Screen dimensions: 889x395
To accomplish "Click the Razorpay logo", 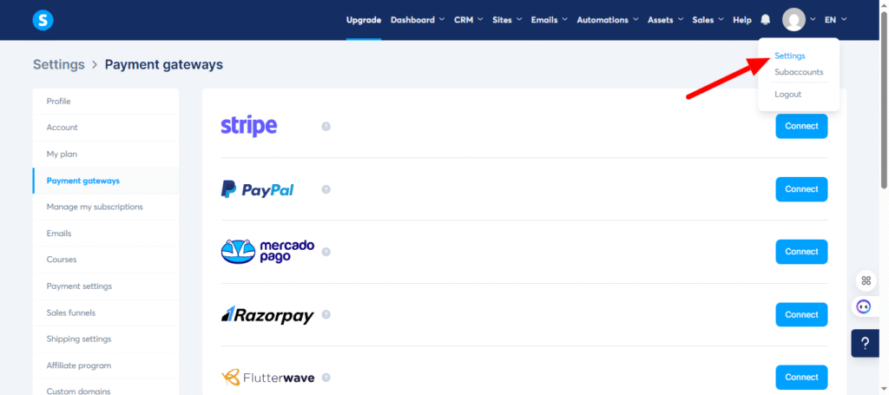I will tap(267, 314).
